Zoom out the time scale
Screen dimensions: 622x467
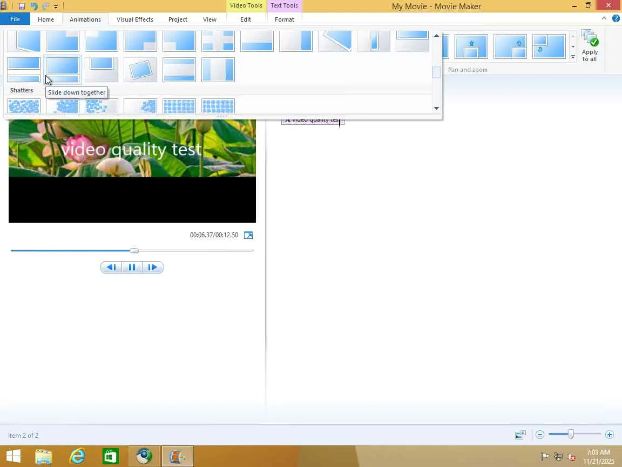click(x=539, y=435)
